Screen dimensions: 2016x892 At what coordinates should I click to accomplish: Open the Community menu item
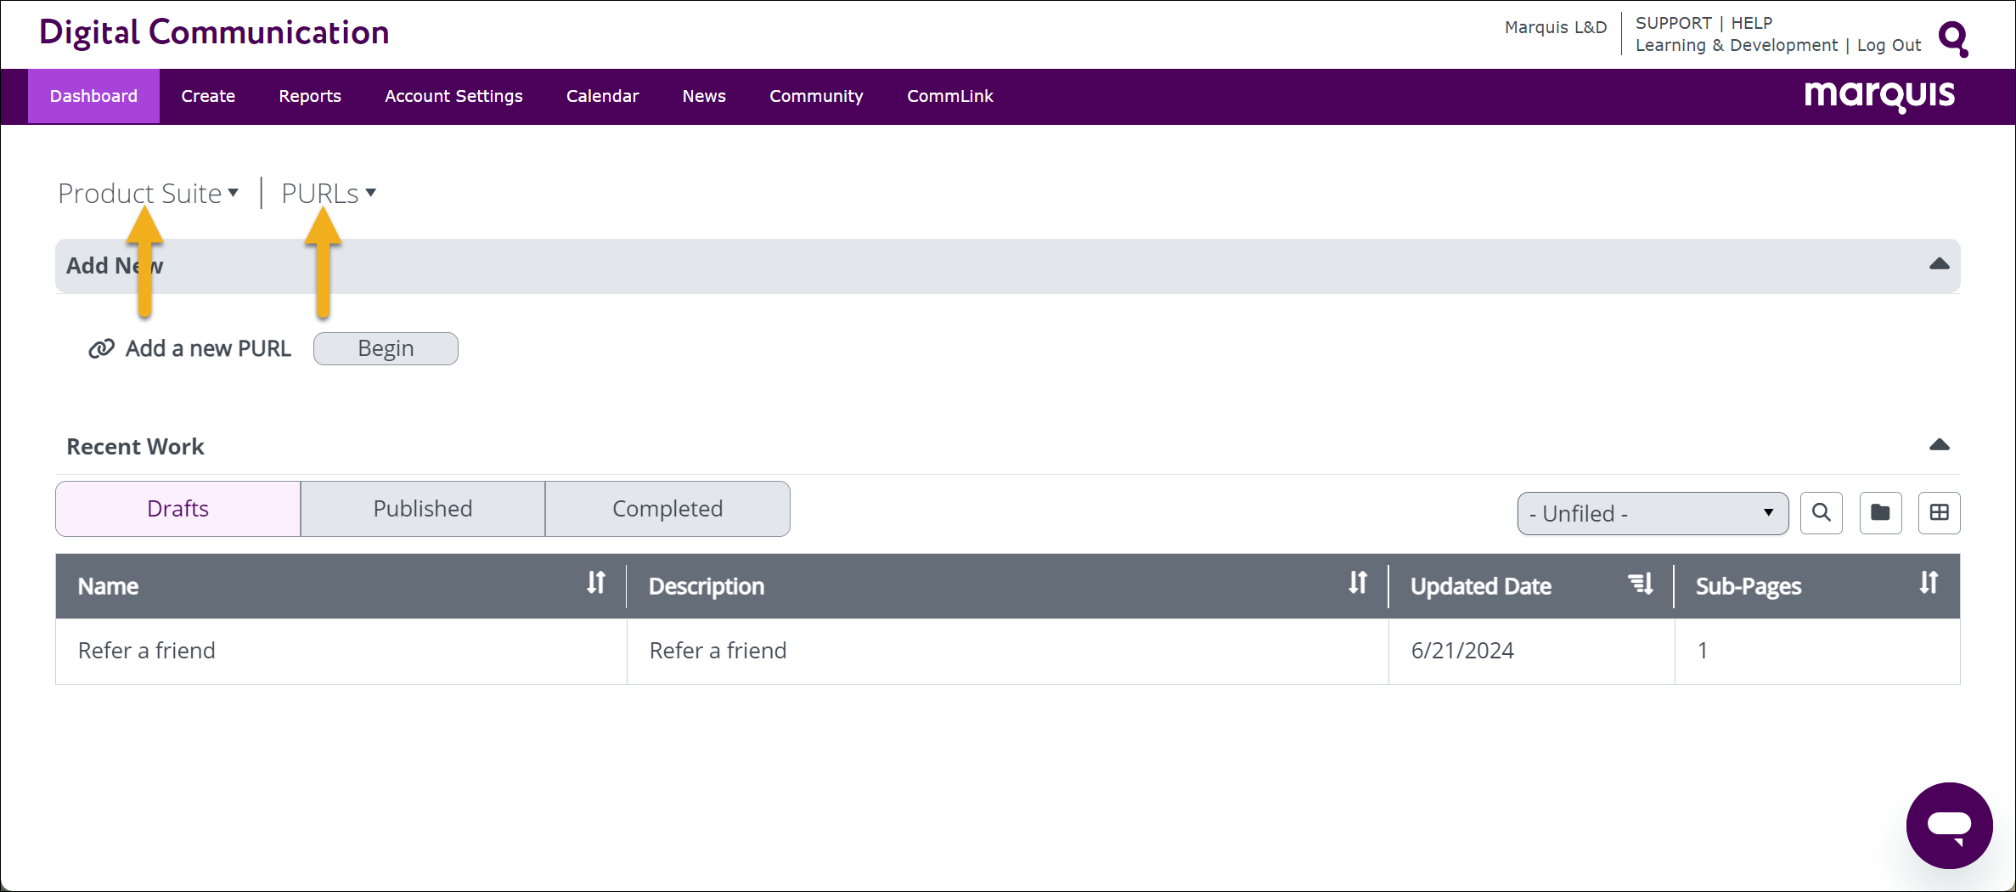816,96
